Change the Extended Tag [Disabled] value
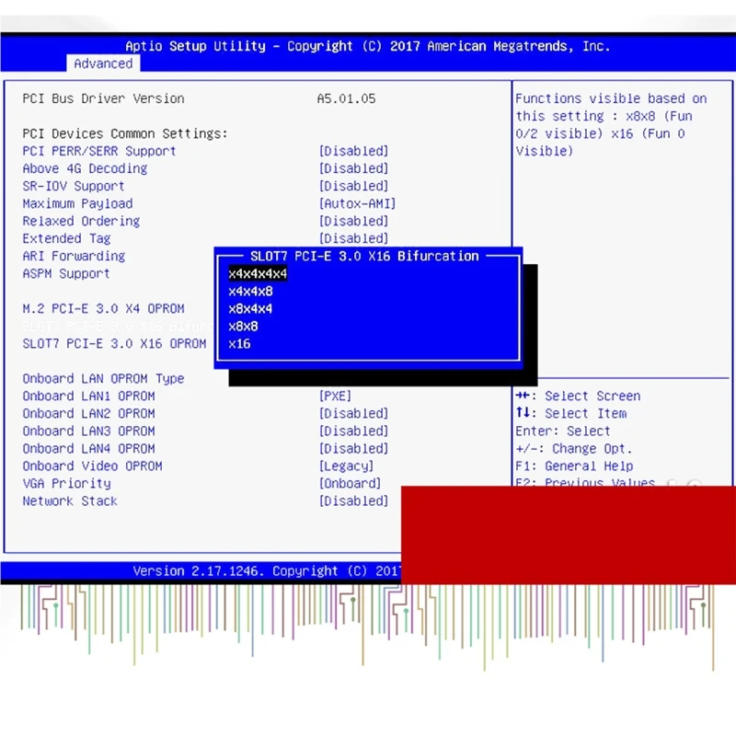The image size is (736, 736). pyautogui.click(x=354, y=238)
